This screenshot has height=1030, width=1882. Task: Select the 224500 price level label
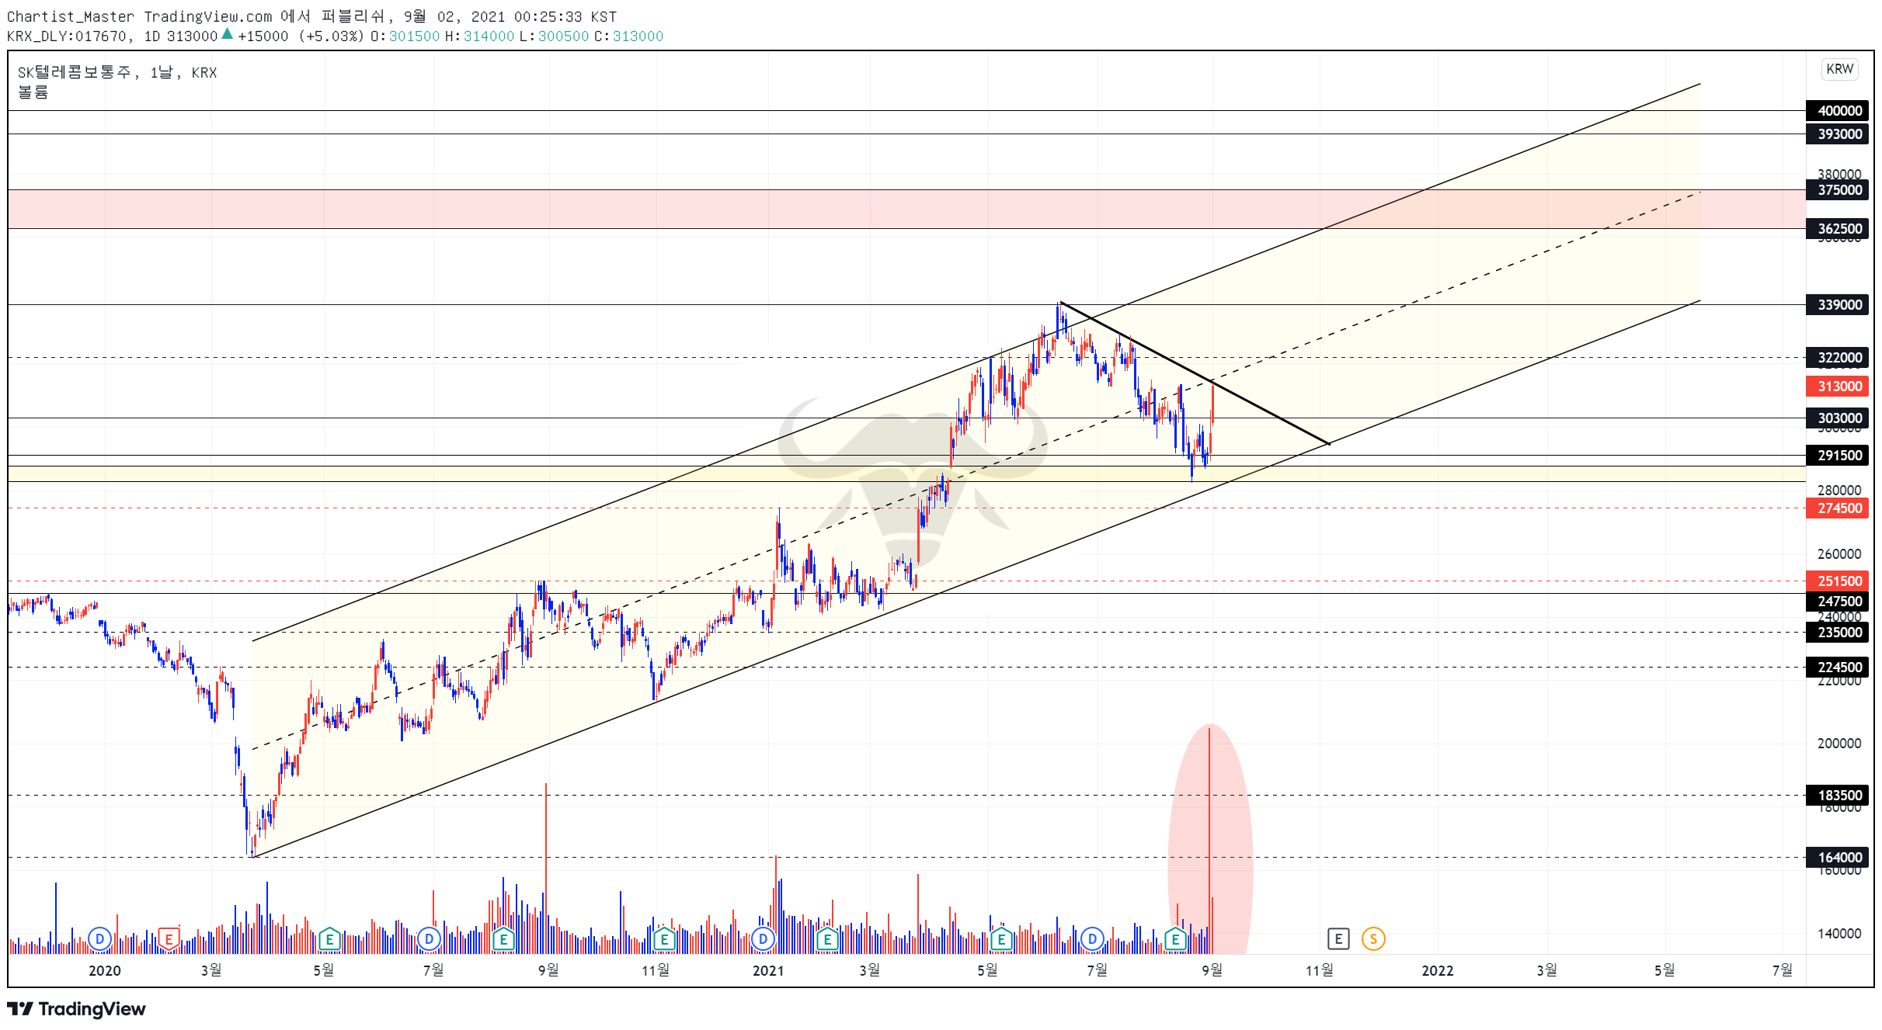[1837, 668]
